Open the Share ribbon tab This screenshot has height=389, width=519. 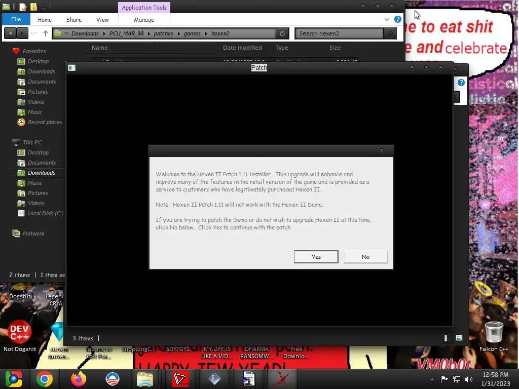click(73, 20)
